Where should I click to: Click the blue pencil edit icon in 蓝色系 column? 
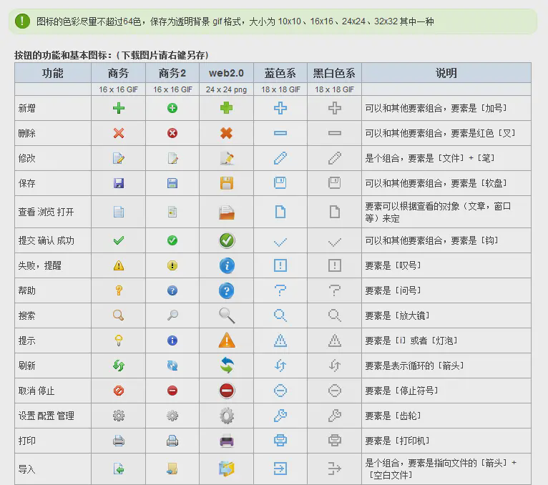(x=280, y=158)
